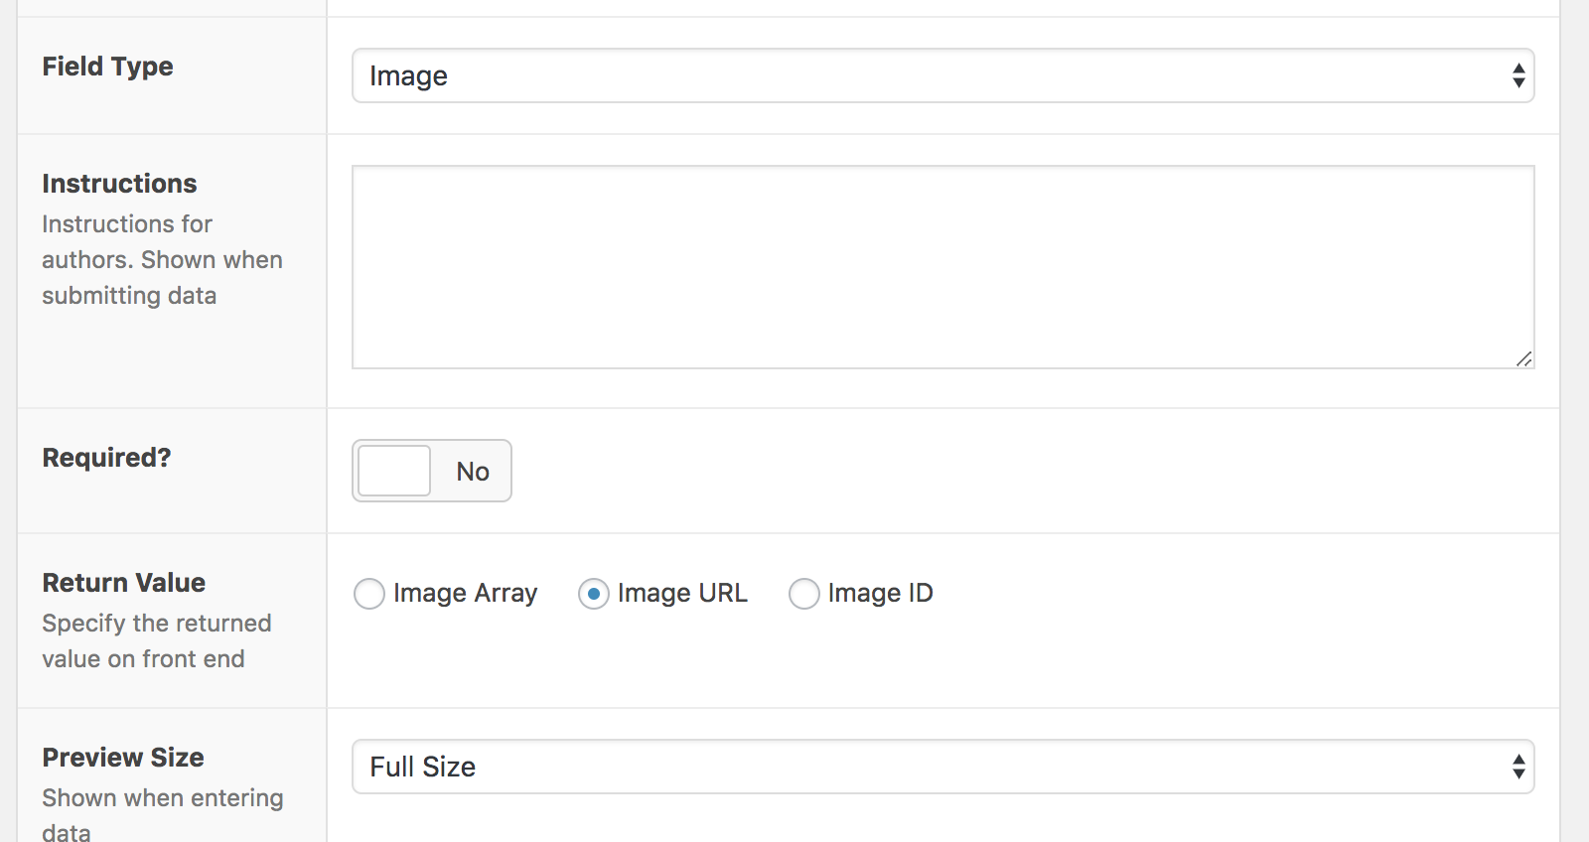This screenshot has width=1589, height=842.
Task: Click the Return Value heading label
Action: pos(123,583)
